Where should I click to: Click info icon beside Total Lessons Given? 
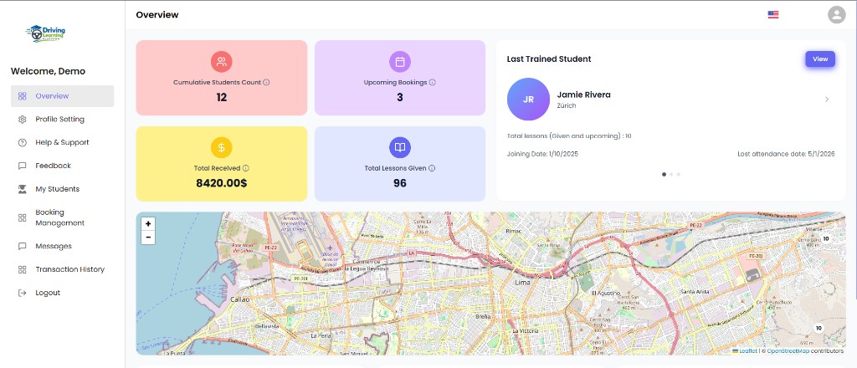pyautogui.click(x=432, y=168)
